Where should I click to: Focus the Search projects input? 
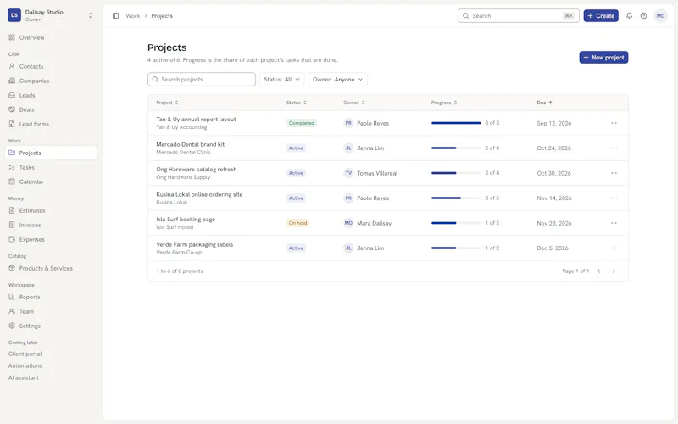202,79
